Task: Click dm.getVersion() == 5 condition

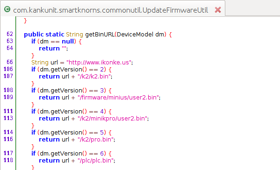Action: point(72,133)
